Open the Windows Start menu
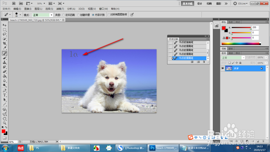This screenshot has height=152, width=270. pos(5,148)
